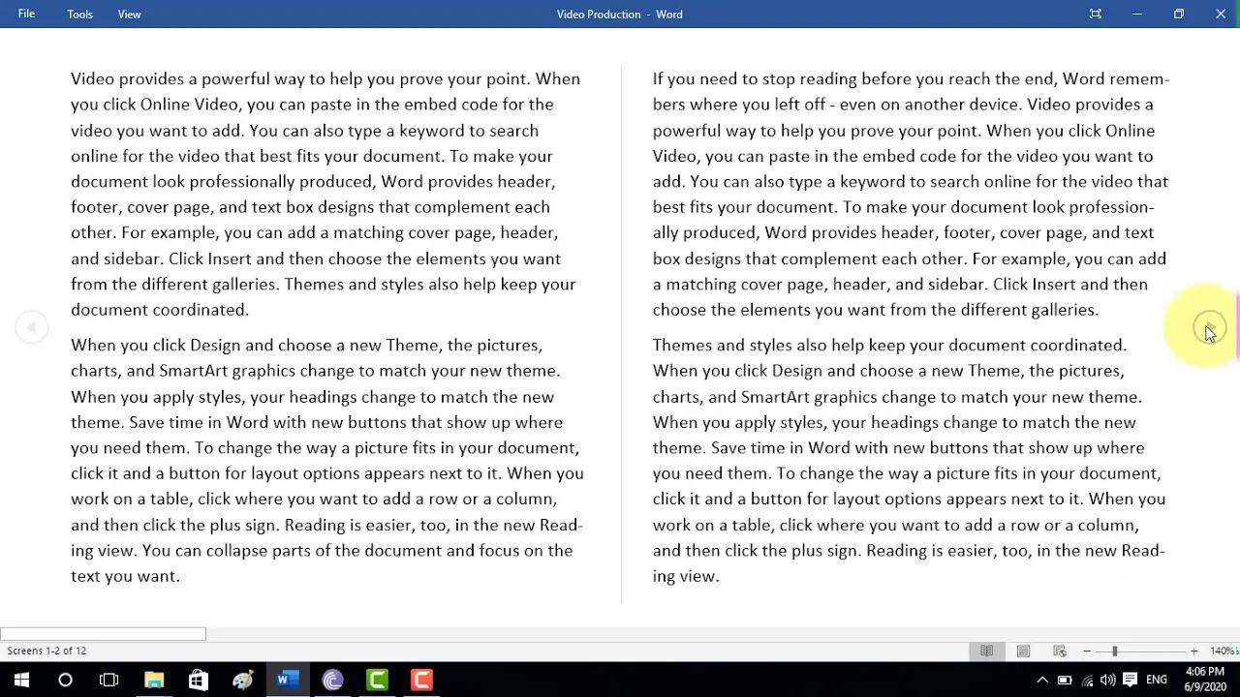Click the word 'Themes' starting right paragraph
This screenshot has width=1240, height=697.
[x=682, y=345]
